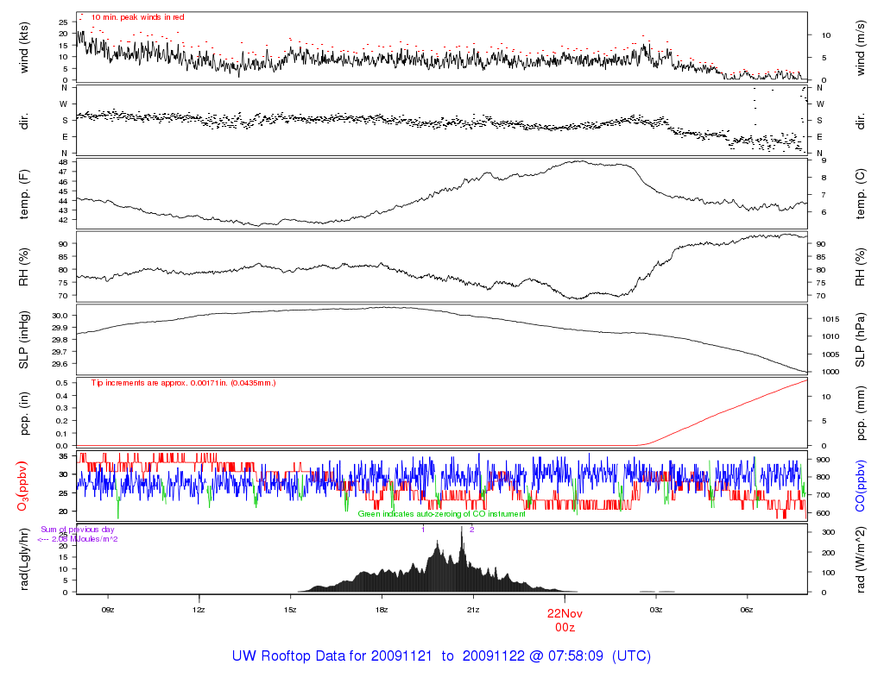Click the 'wind (kts)' axis label
884x690 pixels.
(23, 48)
